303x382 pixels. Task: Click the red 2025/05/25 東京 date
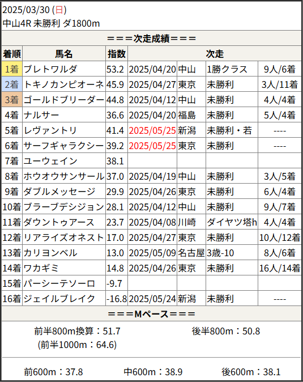[152, 146]
